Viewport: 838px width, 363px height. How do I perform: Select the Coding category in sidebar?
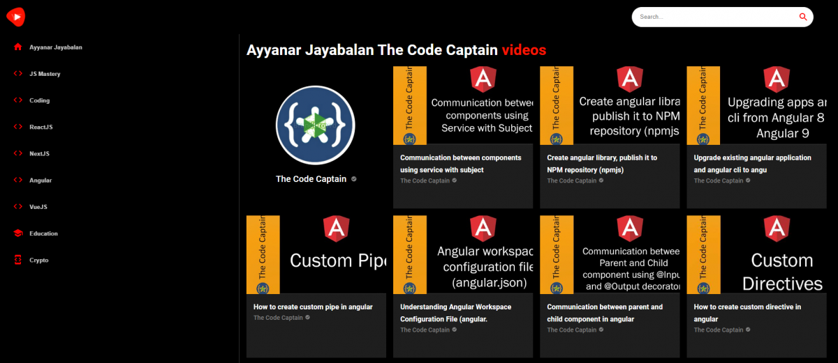[x=39, y=100]
